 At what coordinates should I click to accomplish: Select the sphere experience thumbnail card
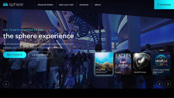coord(104,64)
